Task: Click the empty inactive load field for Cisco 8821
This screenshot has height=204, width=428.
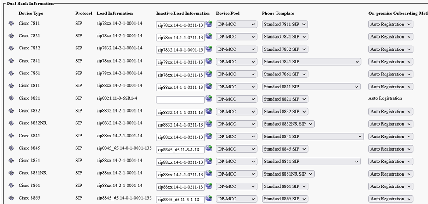Action: [x=180, y=99]
